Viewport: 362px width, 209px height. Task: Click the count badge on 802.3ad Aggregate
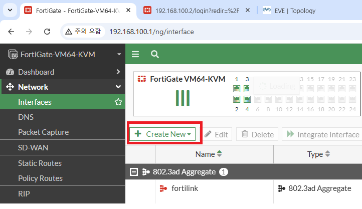click(223, 172)
